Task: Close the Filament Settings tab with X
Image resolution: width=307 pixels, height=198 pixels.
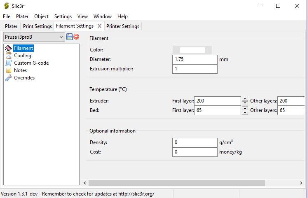Action: click(99, 26)
